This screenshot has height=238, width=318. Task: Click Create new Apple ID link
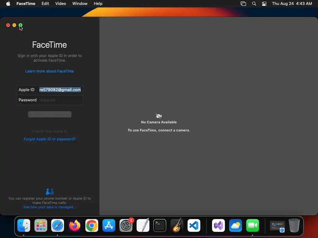click(49, 131)
